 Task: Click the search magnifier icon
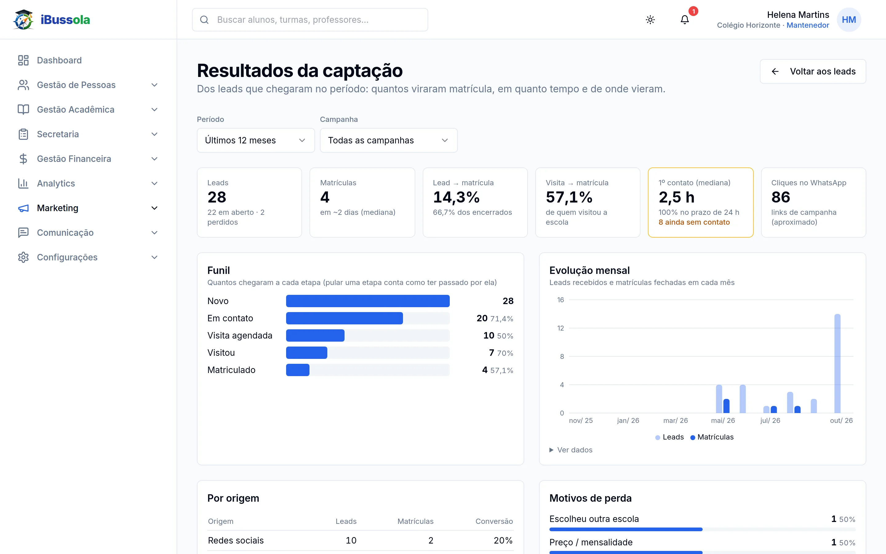204,20
